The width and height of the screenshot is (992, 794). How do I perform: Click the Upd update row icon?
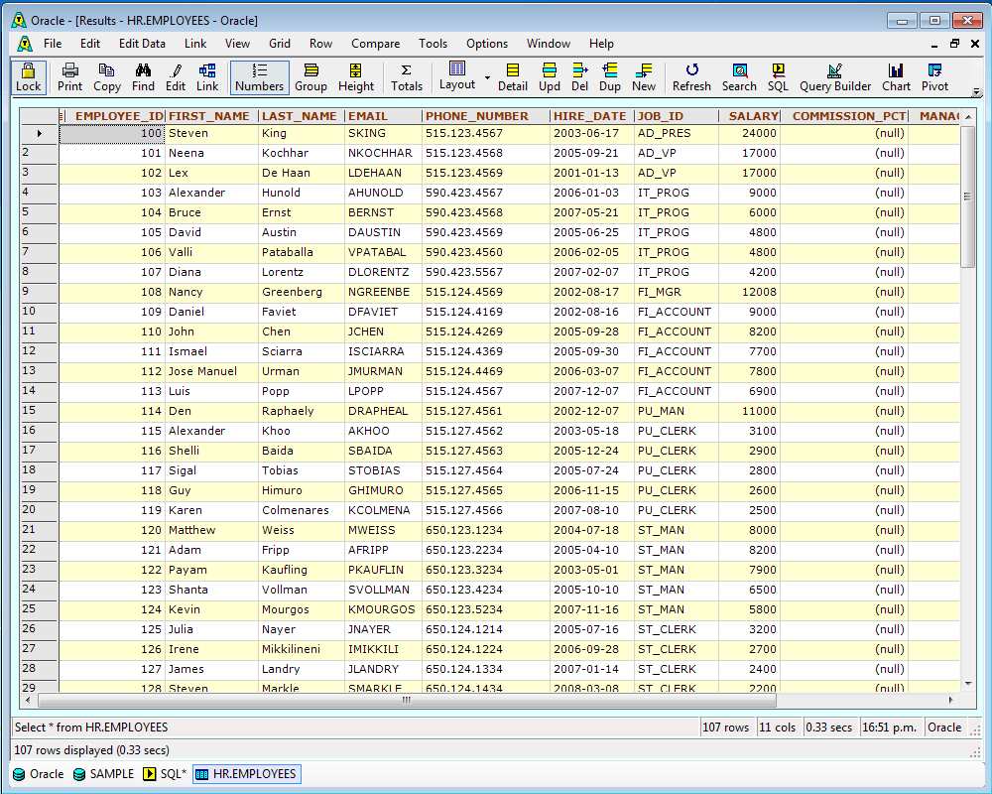[550, 77]
